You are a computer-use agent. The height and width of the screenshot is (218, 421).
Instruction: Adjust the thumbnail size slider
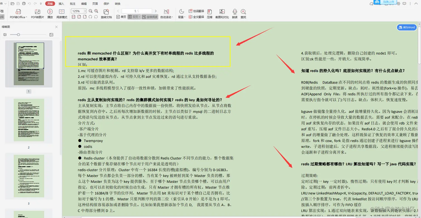[x=18, y=35]
